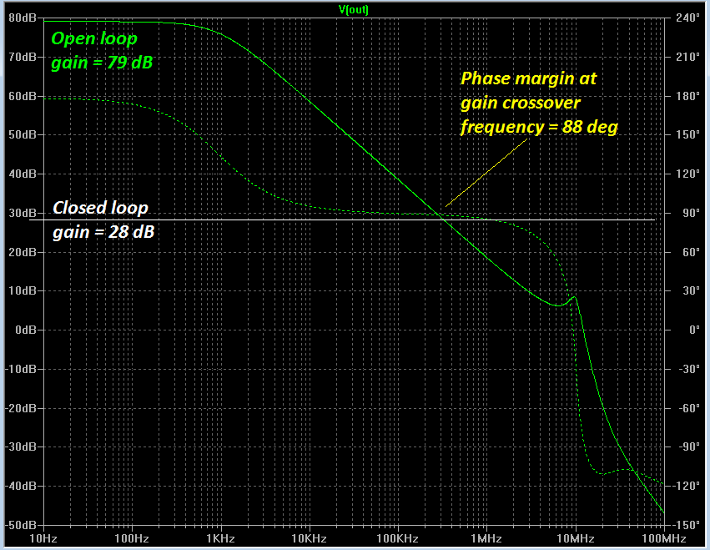Click the 'Phase margin' 88 deg annotation

[539, 103]
